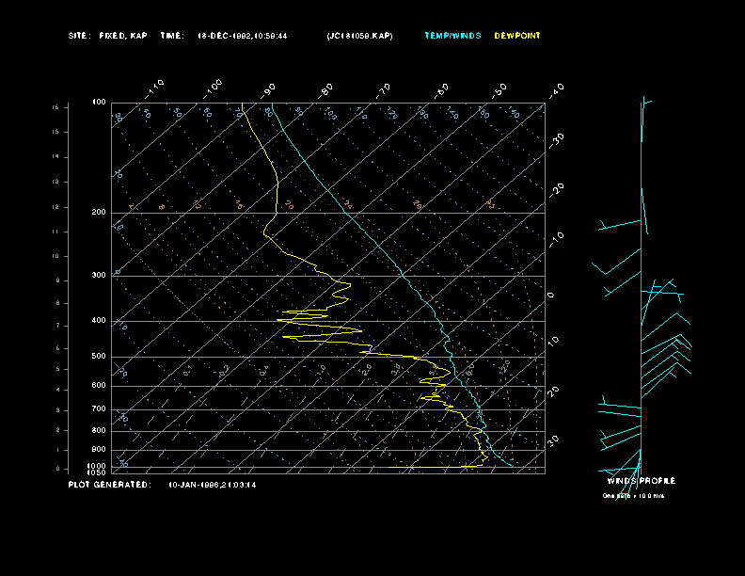The height and width of the screenshot is (576, 745).
Task: Click the 300 pressure level label
Action: pyautogui.click(x=99, y=276)
